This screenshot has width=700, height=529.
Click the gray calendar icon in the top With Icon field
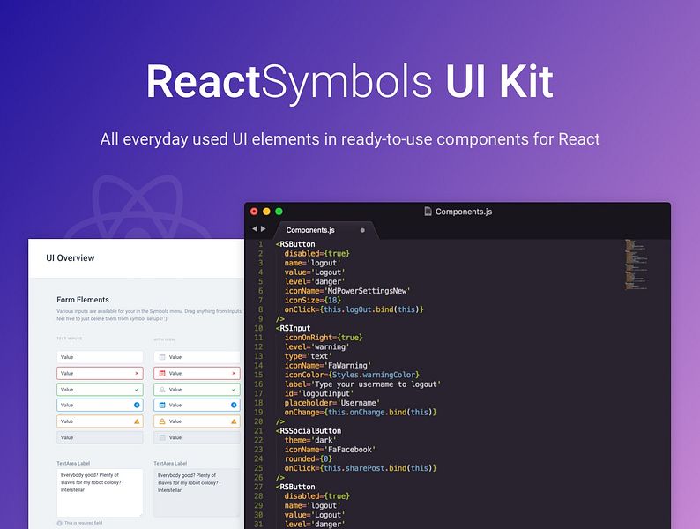tap(162, 357)
